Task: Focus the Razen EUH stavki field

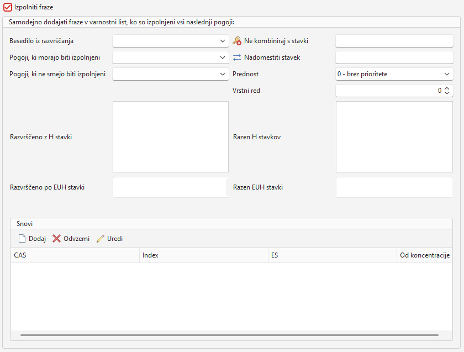Action: click(x=394, y=187)
